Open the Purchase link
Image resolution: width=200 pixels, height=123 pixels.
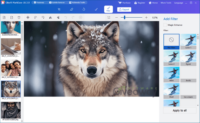tap(124, 3)
